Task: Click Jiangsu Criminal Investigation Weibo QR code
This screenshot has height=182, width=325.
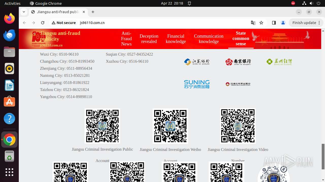Action: click(170, 126)
